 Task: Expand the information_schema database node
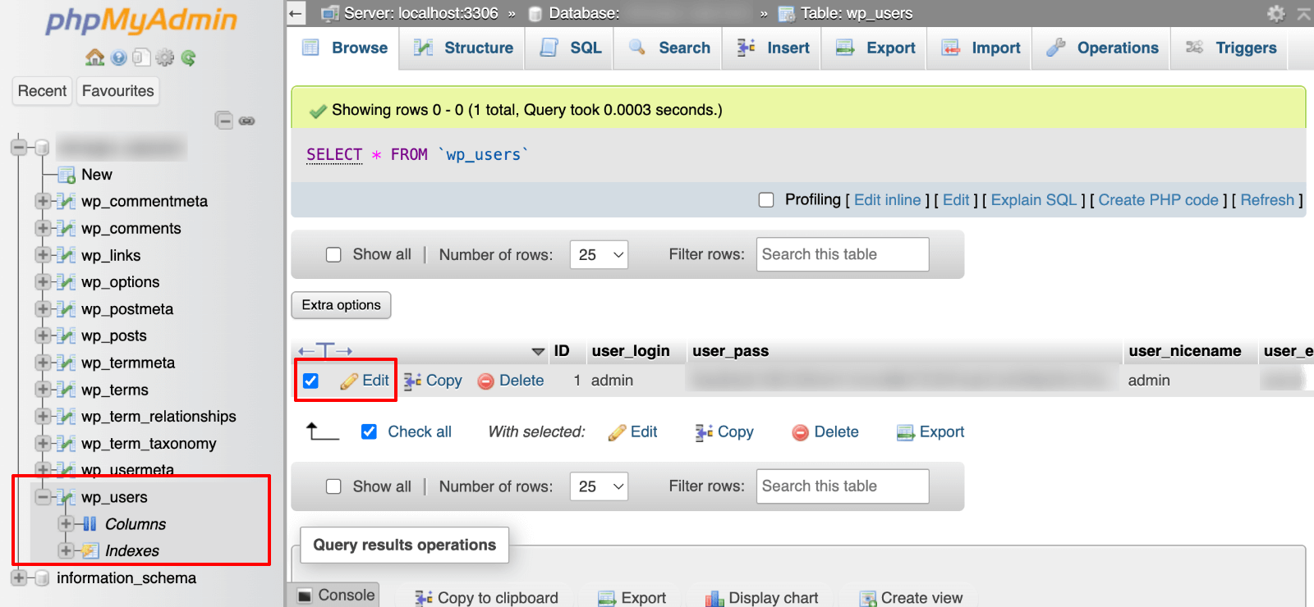click(x=19, y=577)
